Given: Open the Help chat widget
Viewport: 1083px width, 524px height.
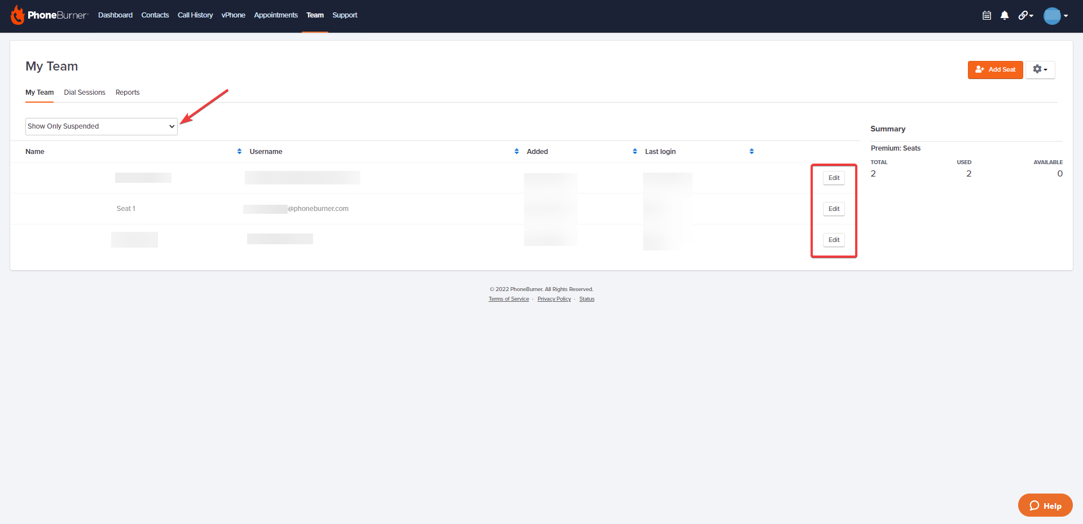Looking at the screenshot, I should (1045, 505).
